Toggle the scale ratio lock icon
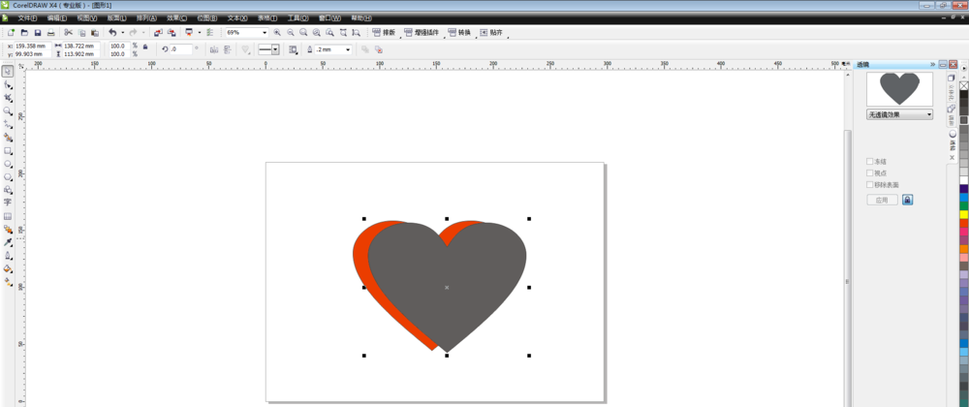The width and height of the screenshot is (969, 407). pos(145,47)
